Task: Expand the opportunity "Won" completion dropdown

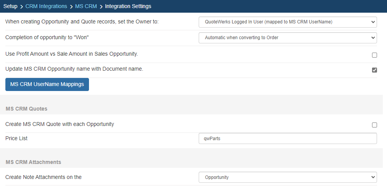Action: pyautogui.click(x=288, y=38)
